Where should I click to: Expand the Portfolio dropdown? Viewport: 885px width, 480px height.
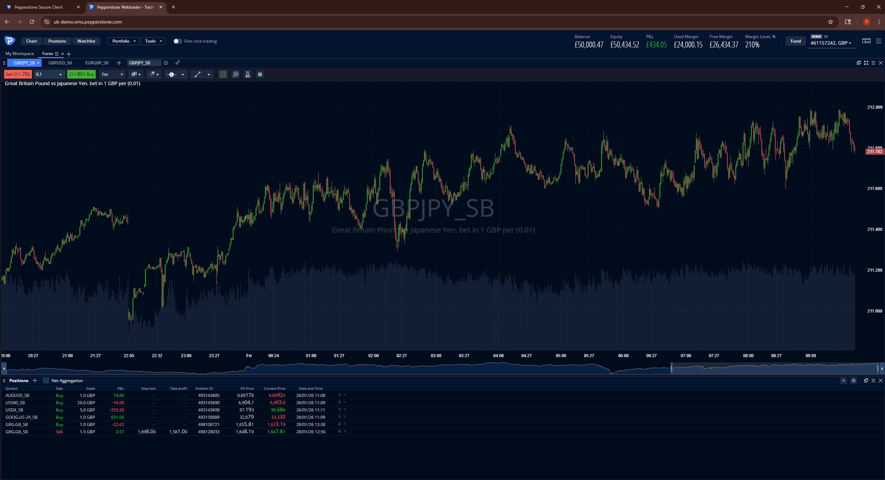tap(123, 41)
